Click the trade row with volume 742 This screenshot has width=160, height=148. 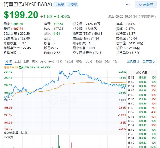(x=142, y=108)
